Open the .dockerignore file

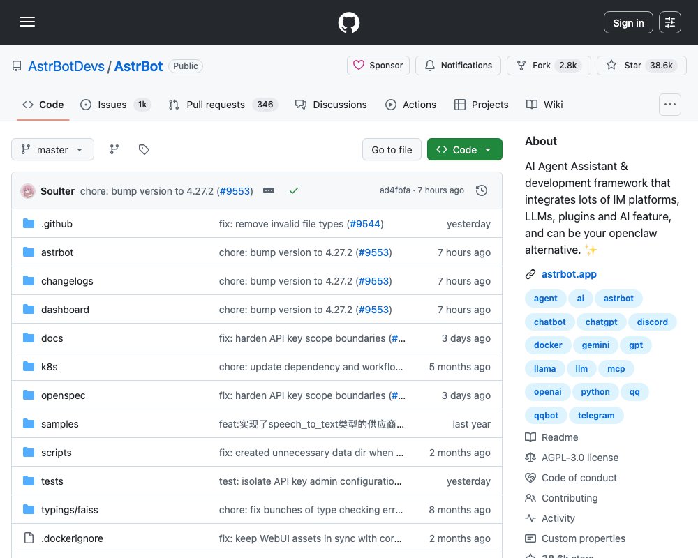click(72, 538)
